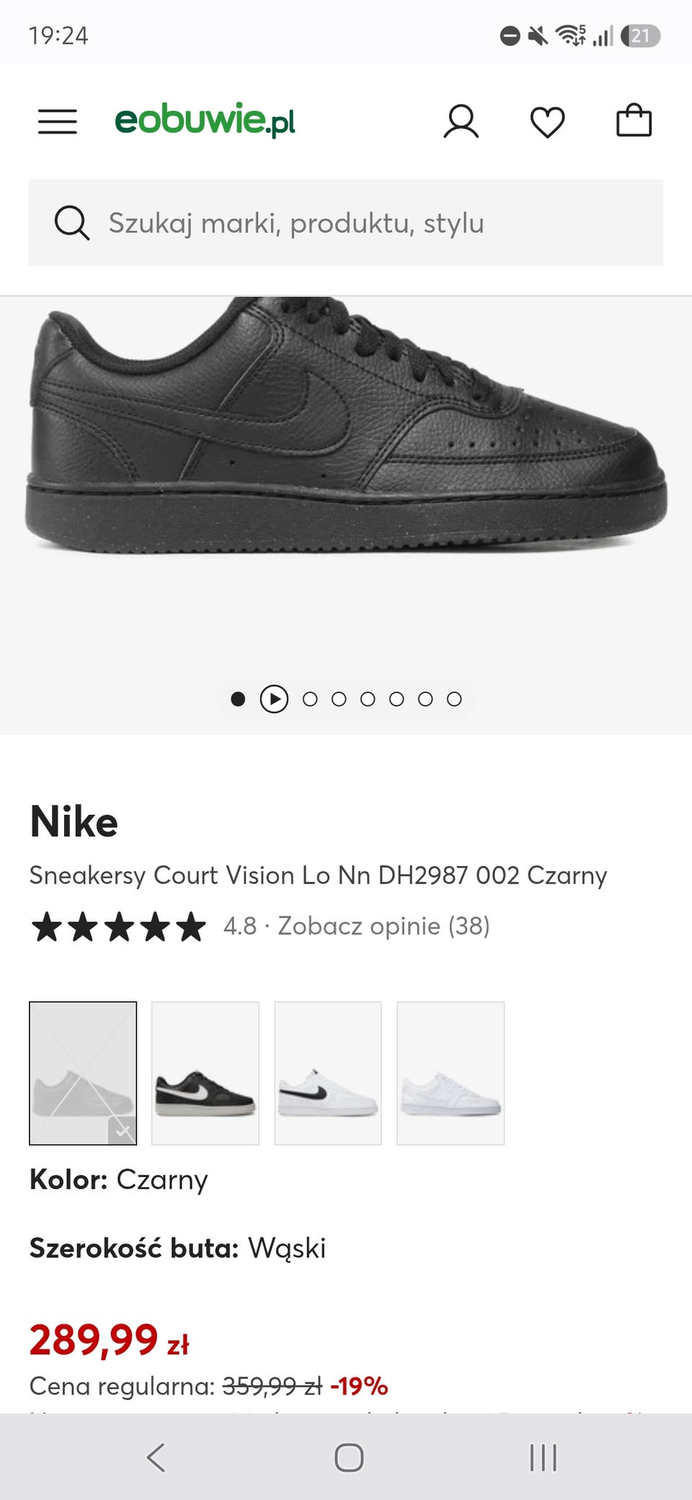Open the Android recent apps button
692x1500 pixels.
coord(544,1457)
